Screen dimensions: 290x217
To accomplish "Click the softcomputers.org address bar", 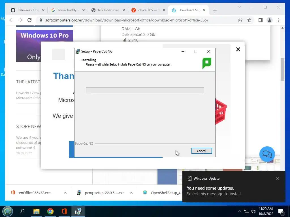I will pos(127,20).
